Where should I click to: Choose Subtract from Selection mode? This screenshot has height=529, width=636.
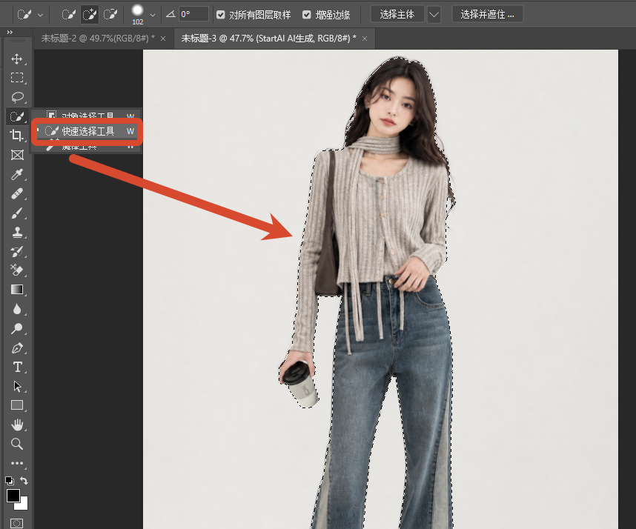(110, 15)
